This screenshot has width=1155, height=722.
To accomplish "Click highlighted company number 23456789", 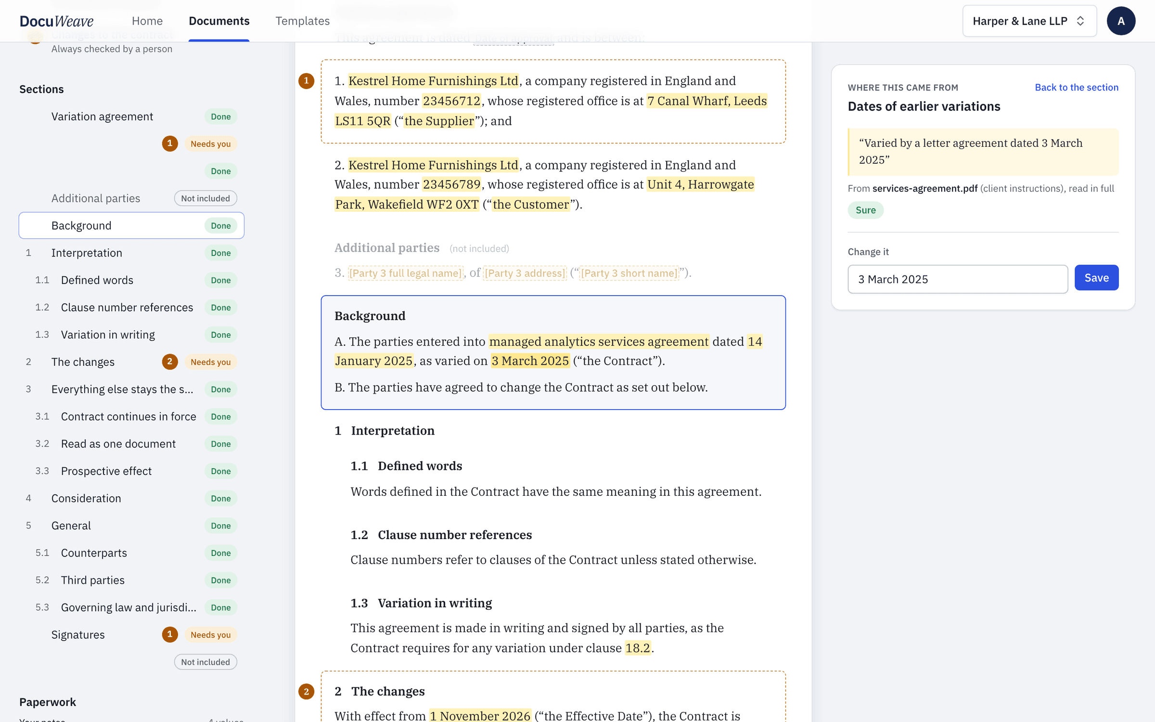I will (x=451, y=184).
